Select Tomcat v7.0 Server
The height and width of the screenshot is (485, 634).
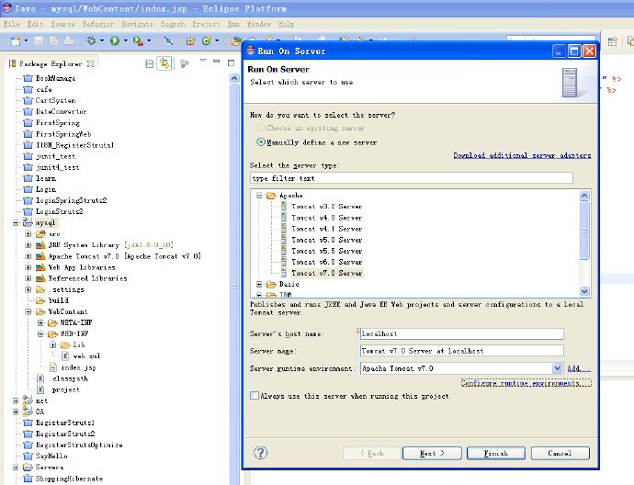327,273
